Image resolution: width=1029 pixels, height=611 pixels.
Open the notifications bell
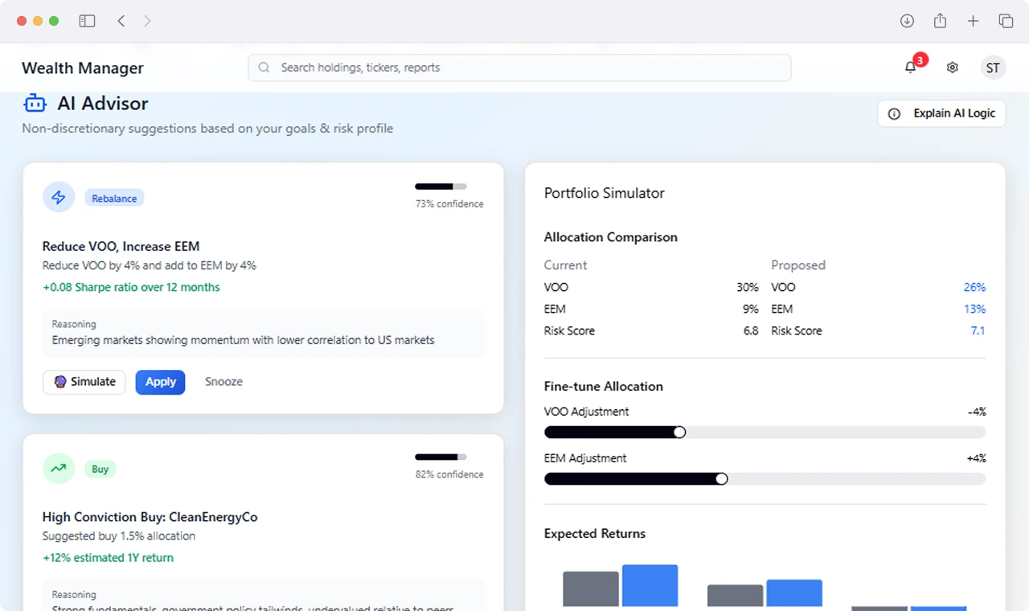click(911, 68)
